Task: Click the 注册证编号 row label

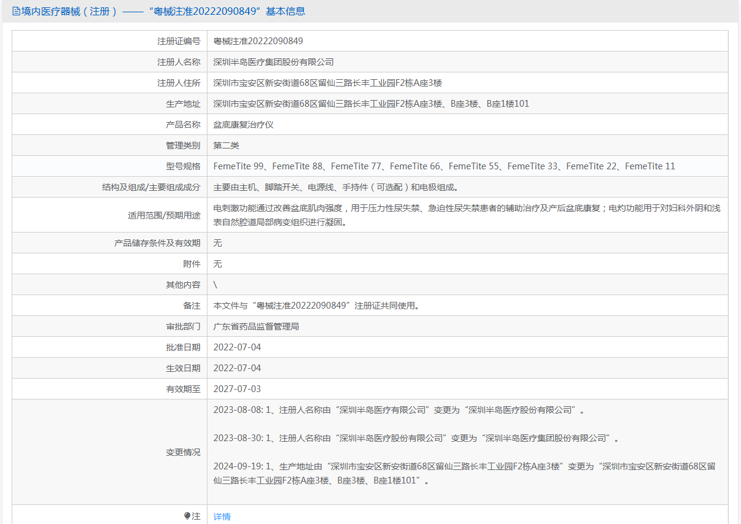Action: pyautogui.click(x=179, y=41)
